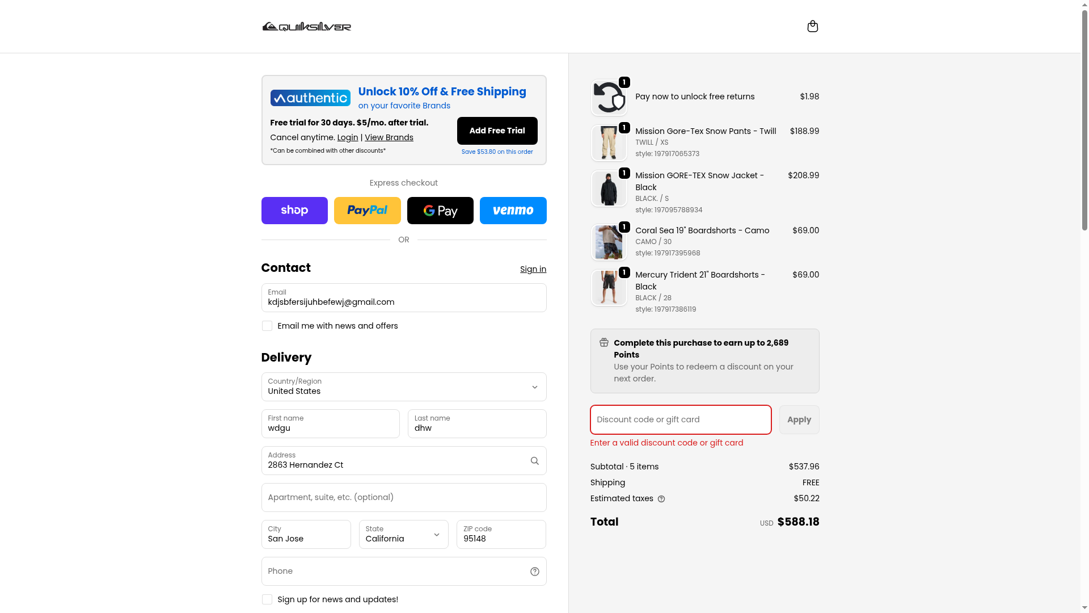Image resolution: width=1089 pixels, height=613 pixels.
Task: Focus the discount code input field
Action: pyautogui.click(x=681, y=420)
